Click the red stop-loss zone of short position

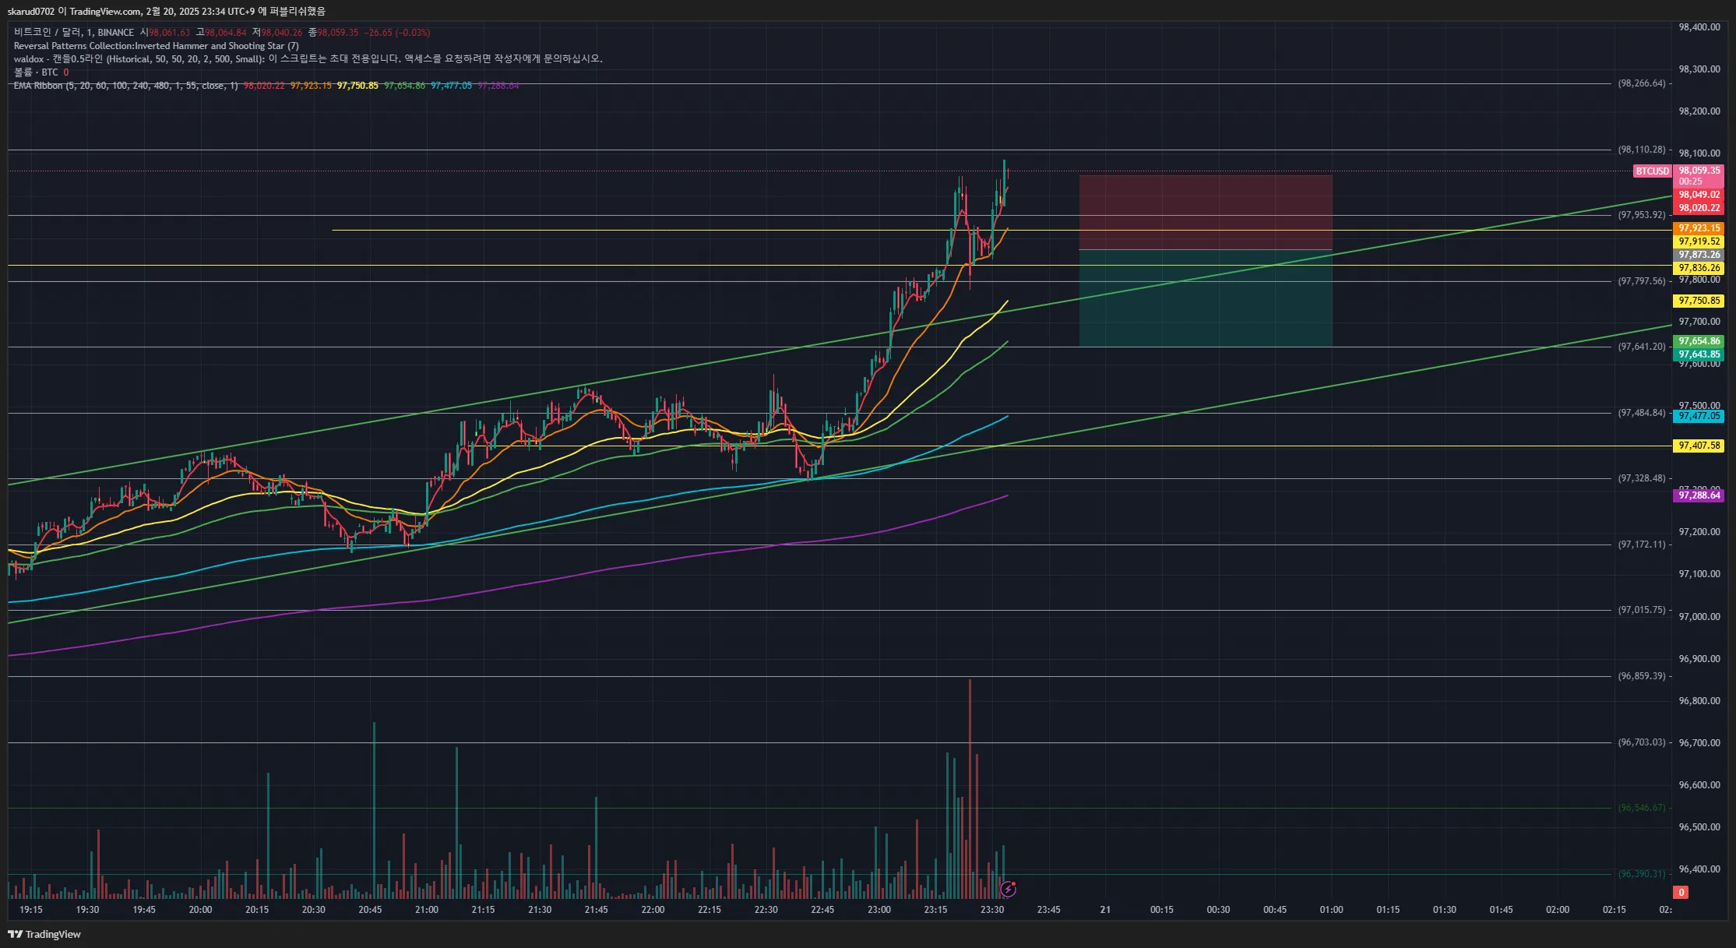coord(1205,213)
